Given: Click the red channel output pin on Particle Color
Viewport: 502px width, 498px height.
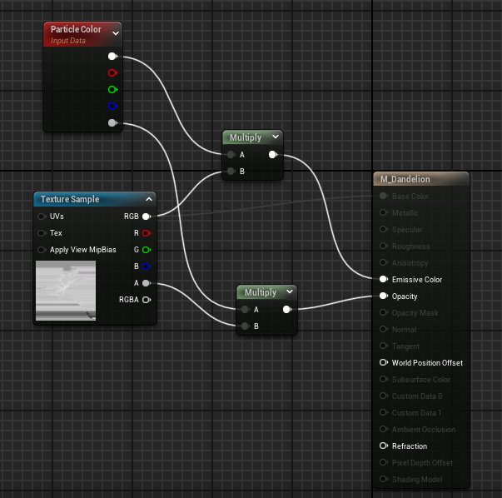Looking at the screenshot, I should [112, 73].
